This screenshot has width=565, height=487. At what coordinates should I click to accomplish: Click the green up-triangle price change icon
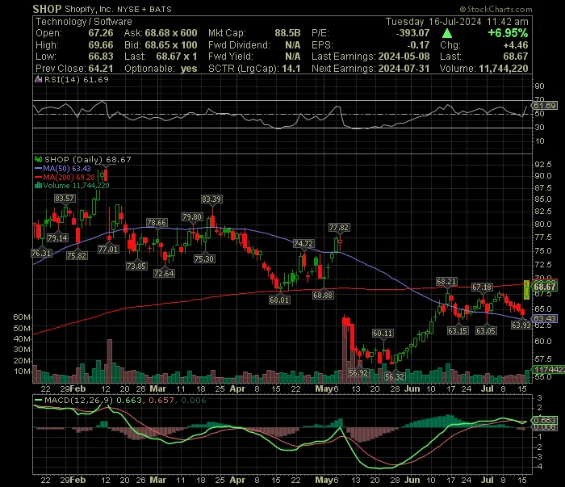(447, 33)
